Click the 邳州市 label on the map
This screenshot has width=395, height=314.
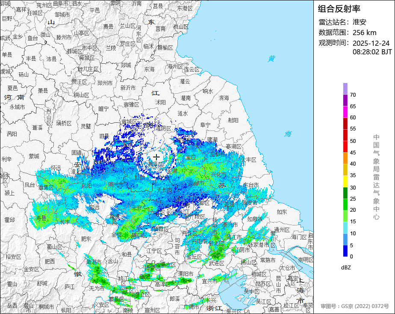pyautogui.click(x=105, y=83)
